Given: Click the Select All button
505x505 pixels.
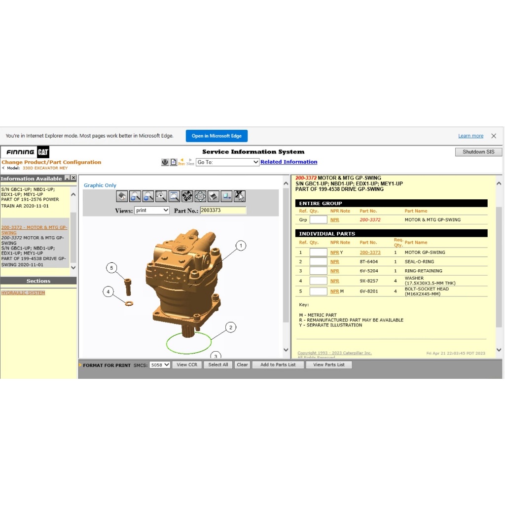Looking at the screenshot, I should [218, 364].
